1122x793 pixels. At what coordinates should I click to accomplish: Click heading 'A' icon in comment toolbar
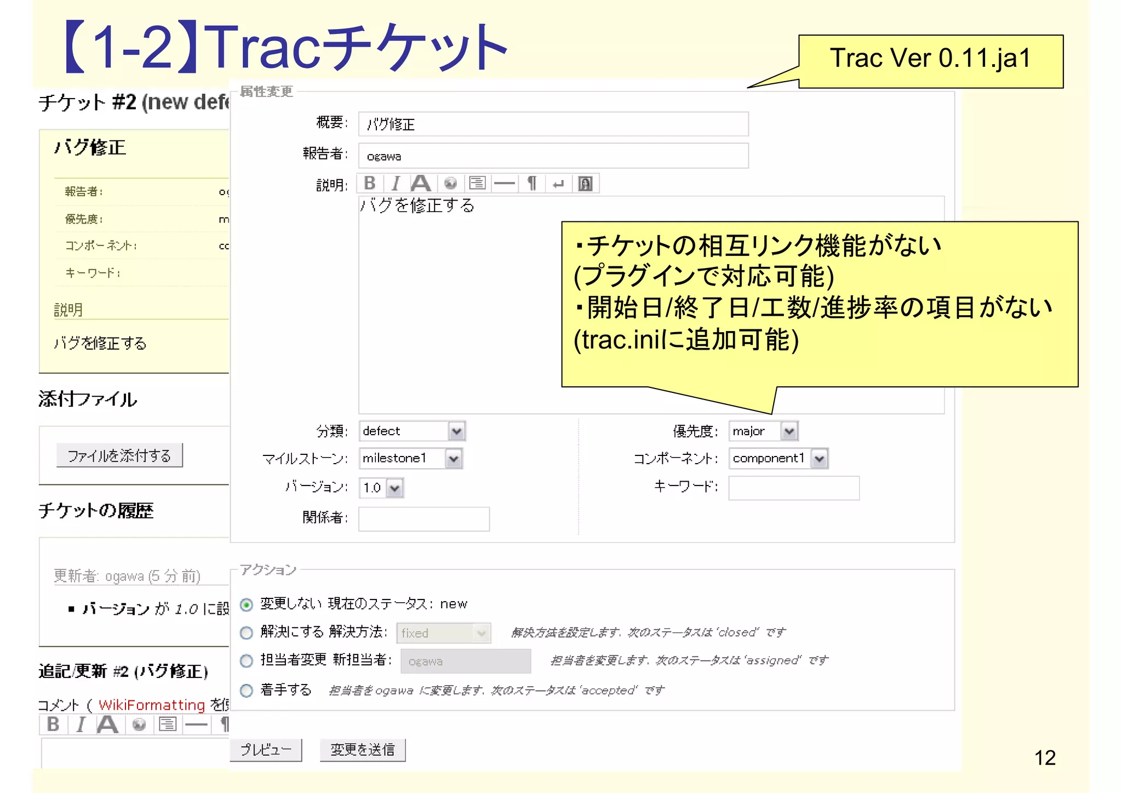[x=107, y=724]
